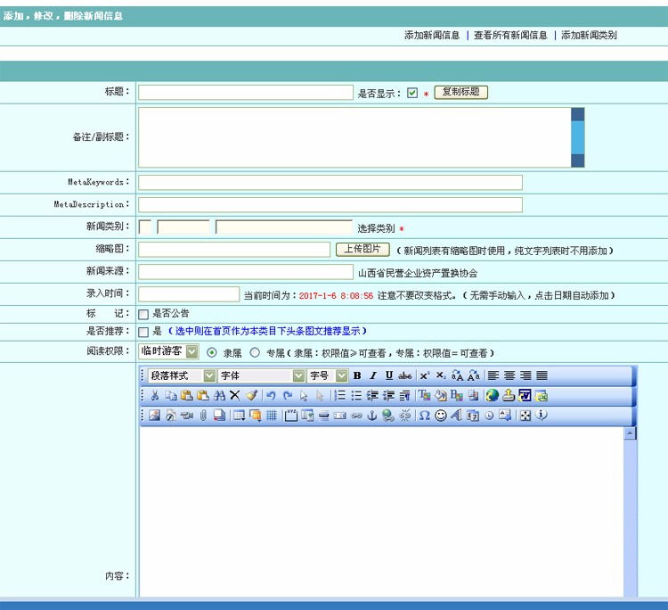The height and width of the screenshot is (610, 668).
Task: Click the 备注 text area scrollbar
Action: pyautogui.click(x=578, y=137)
